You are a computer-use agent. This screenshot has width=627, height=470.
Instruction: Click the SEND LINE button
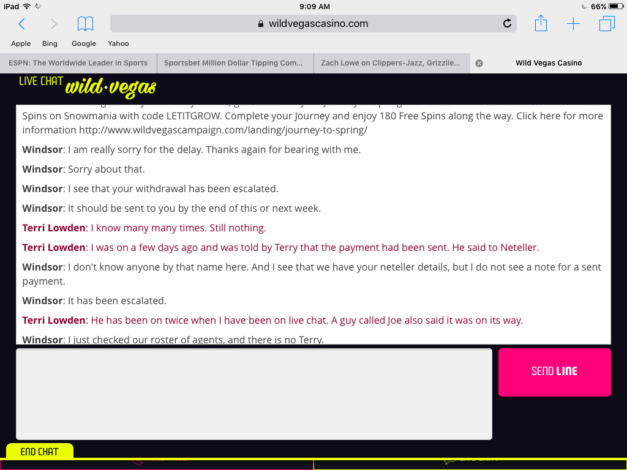click(x=554, y=372)
